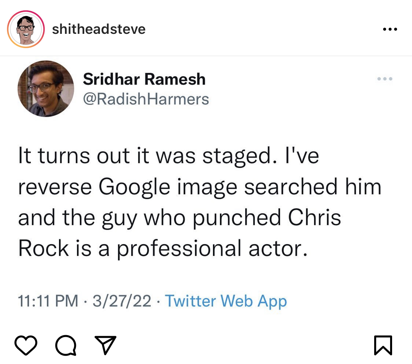Open the @RadishHarmers handle

point(146,99)
